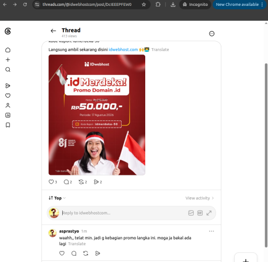Expand the reply composer with the arrows icon

(209, 213)
